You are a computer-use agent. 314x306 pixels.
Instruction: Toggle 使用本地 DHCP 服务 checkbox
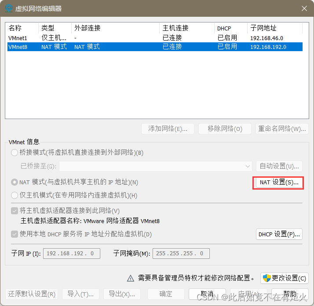pos(15,234)
